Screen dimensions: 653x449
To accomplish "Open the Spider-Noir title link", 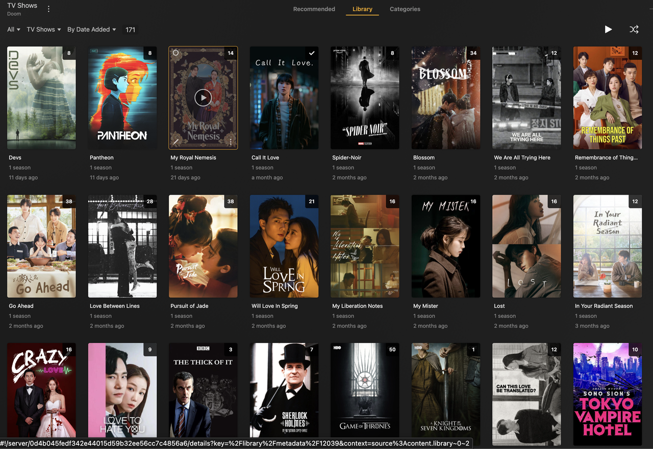I will point(347,158).
